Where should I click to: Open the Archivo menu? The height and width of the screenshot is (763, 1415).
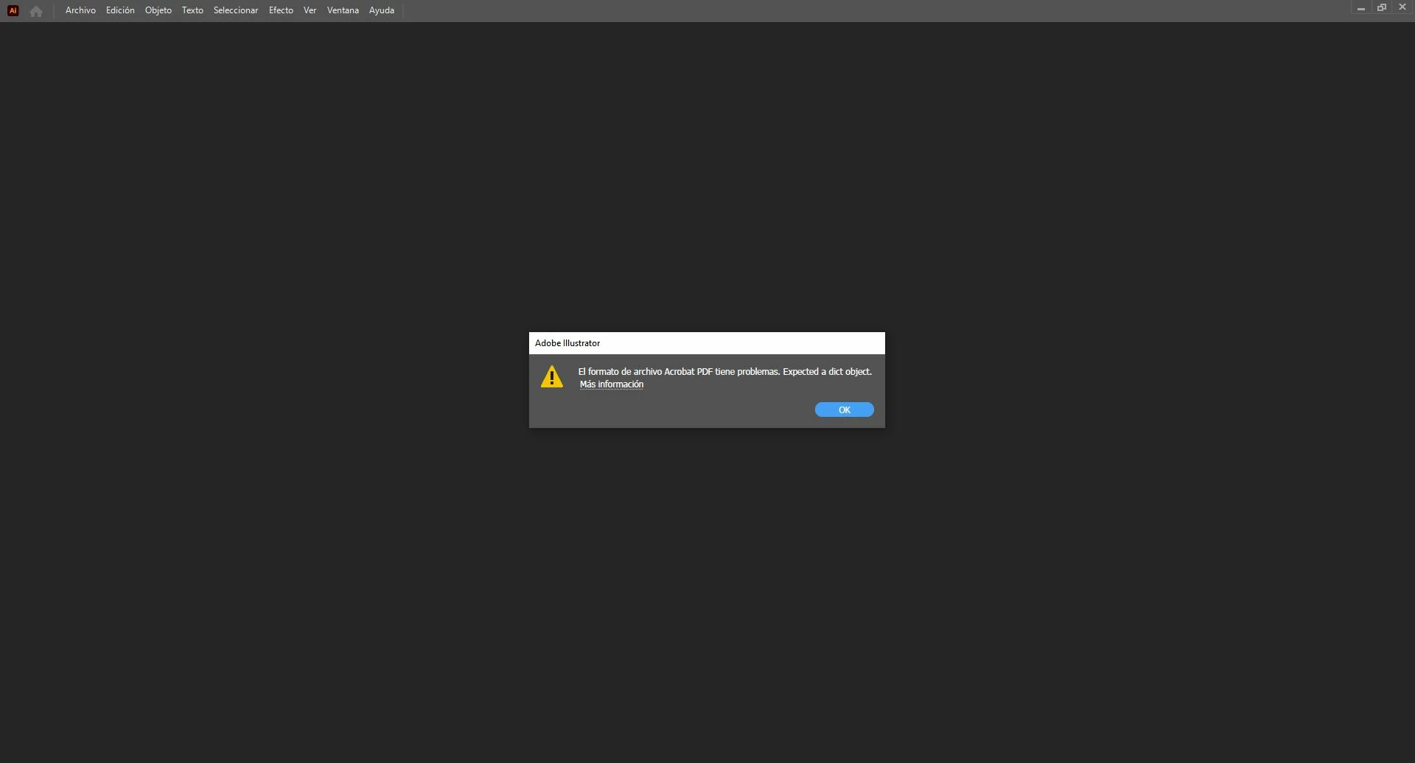pyautogui.click(x=80, y=10)
